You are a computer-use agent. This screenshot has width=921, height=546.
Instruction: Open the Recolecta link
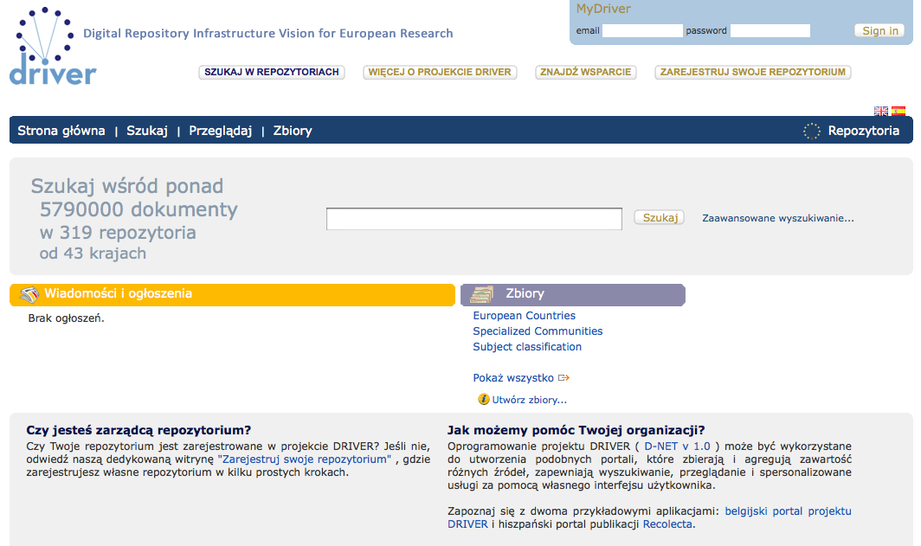click(x=667, y=524)
